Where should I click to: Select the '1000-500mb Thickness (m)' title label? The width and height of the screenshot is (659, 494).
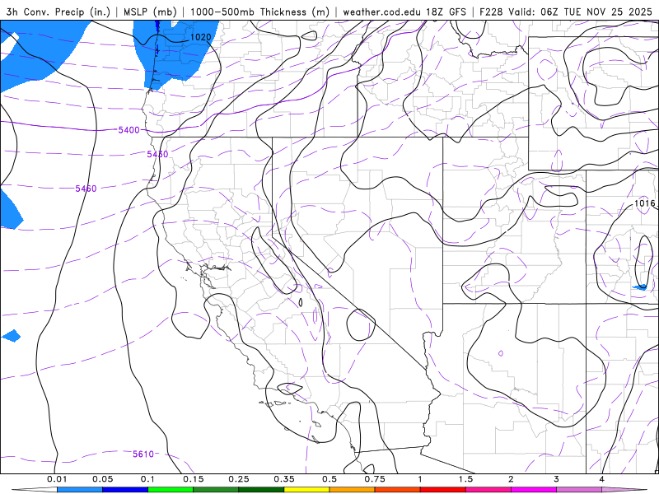tap(259, 12)
